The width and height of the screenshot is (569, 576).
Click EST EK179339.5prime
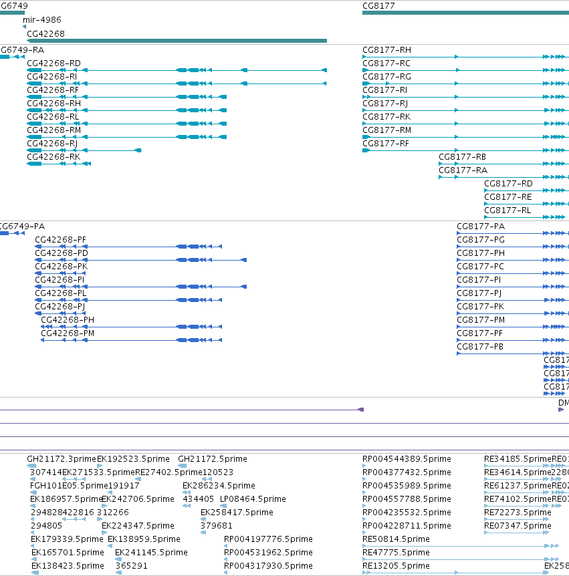coord(67,539)
